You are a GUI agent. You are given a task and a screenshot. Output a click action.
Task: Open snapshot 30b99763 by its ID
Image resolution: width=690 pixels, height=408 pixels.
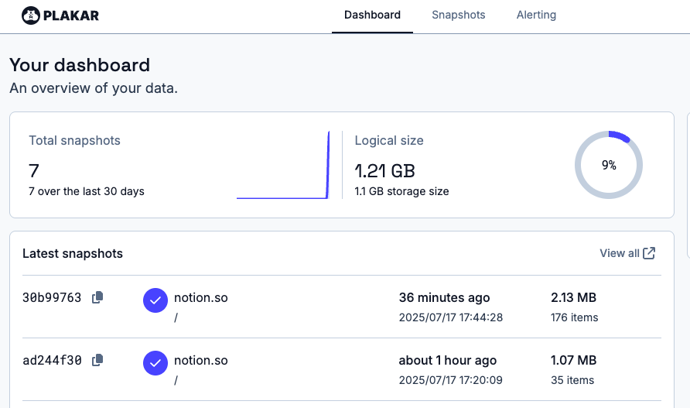[x=52, y=297]
